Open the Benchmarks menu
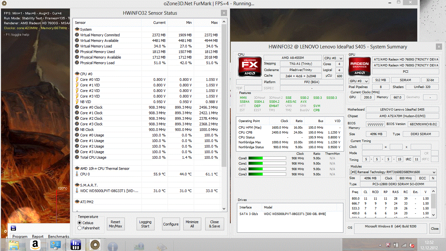Image resolution: width=446 pixels, height=251 pixels. click(58, 237)
